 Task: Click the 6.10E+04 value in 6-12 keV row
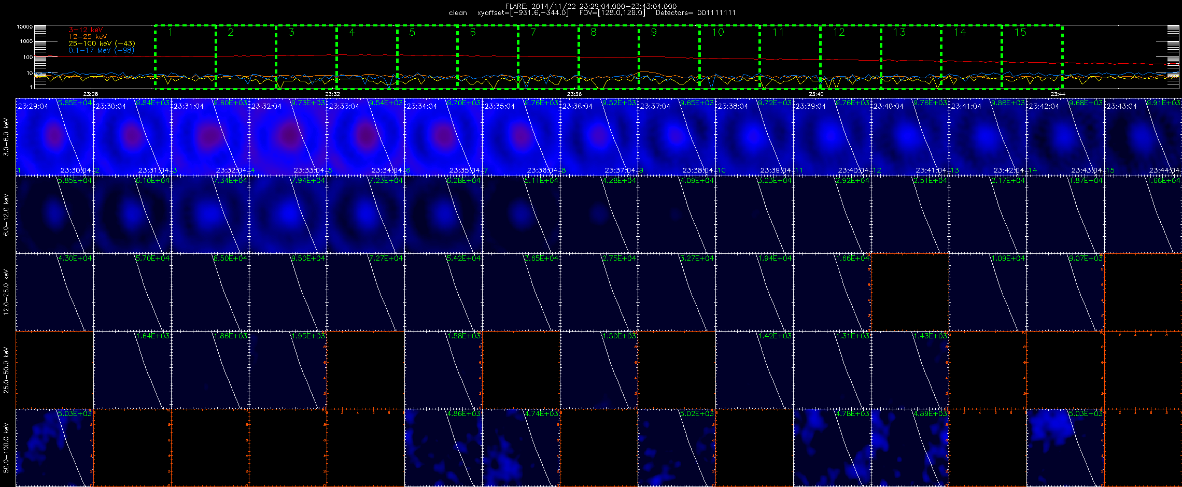click(x=152, y=180)
